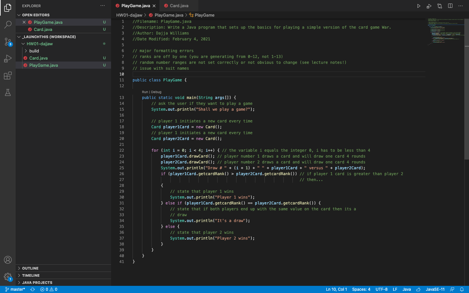Open the Testing beaker view
Screen dimensions: 469x293
pyautogui.click(x=8, y=92)
